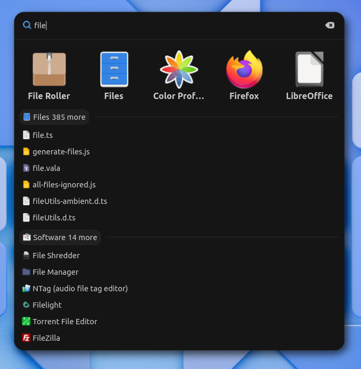Click the document icon beside fileUtils.d.ts

pyautogui.click(x=26, y=217)
